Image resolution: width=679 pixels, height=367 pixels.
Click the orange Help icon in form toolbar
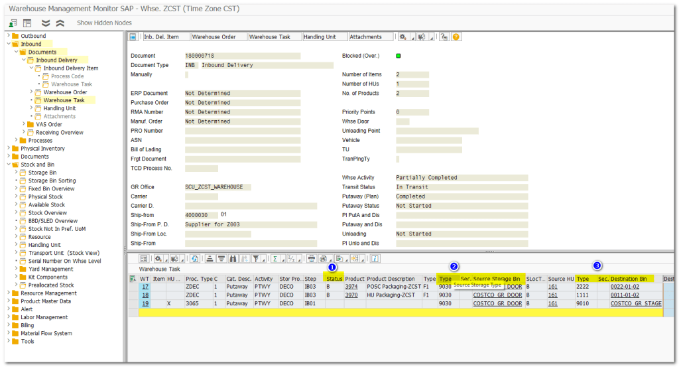click(x=456, y=37)
